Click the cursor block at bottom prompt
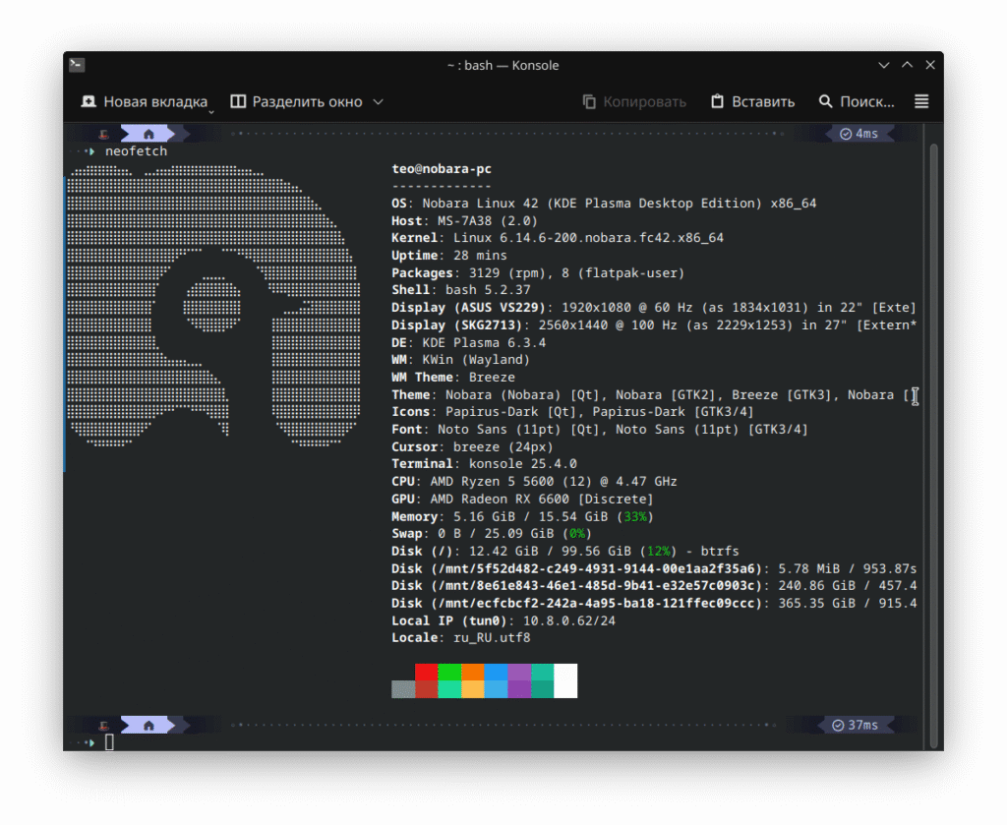 pos(109,742)
